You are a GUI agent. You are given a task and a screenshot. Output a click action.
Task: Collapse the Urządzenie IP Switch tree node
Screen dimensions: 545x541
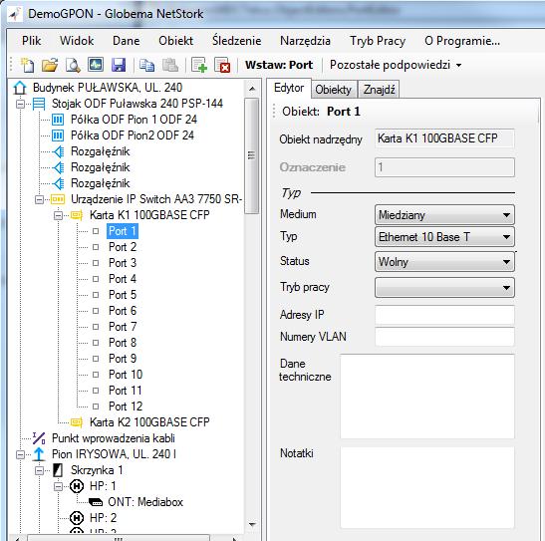tap(39, 200)
